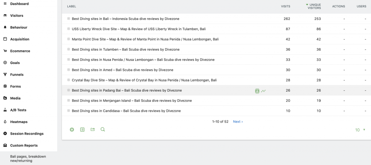371x165 pixels.
Task: Expand the Best Diving sites in Tulamben row
Action: 68,49
